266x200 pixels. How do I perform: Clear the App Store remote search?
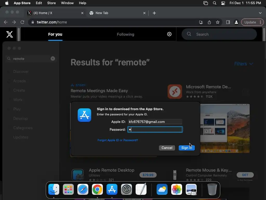[x=53, y=59]
